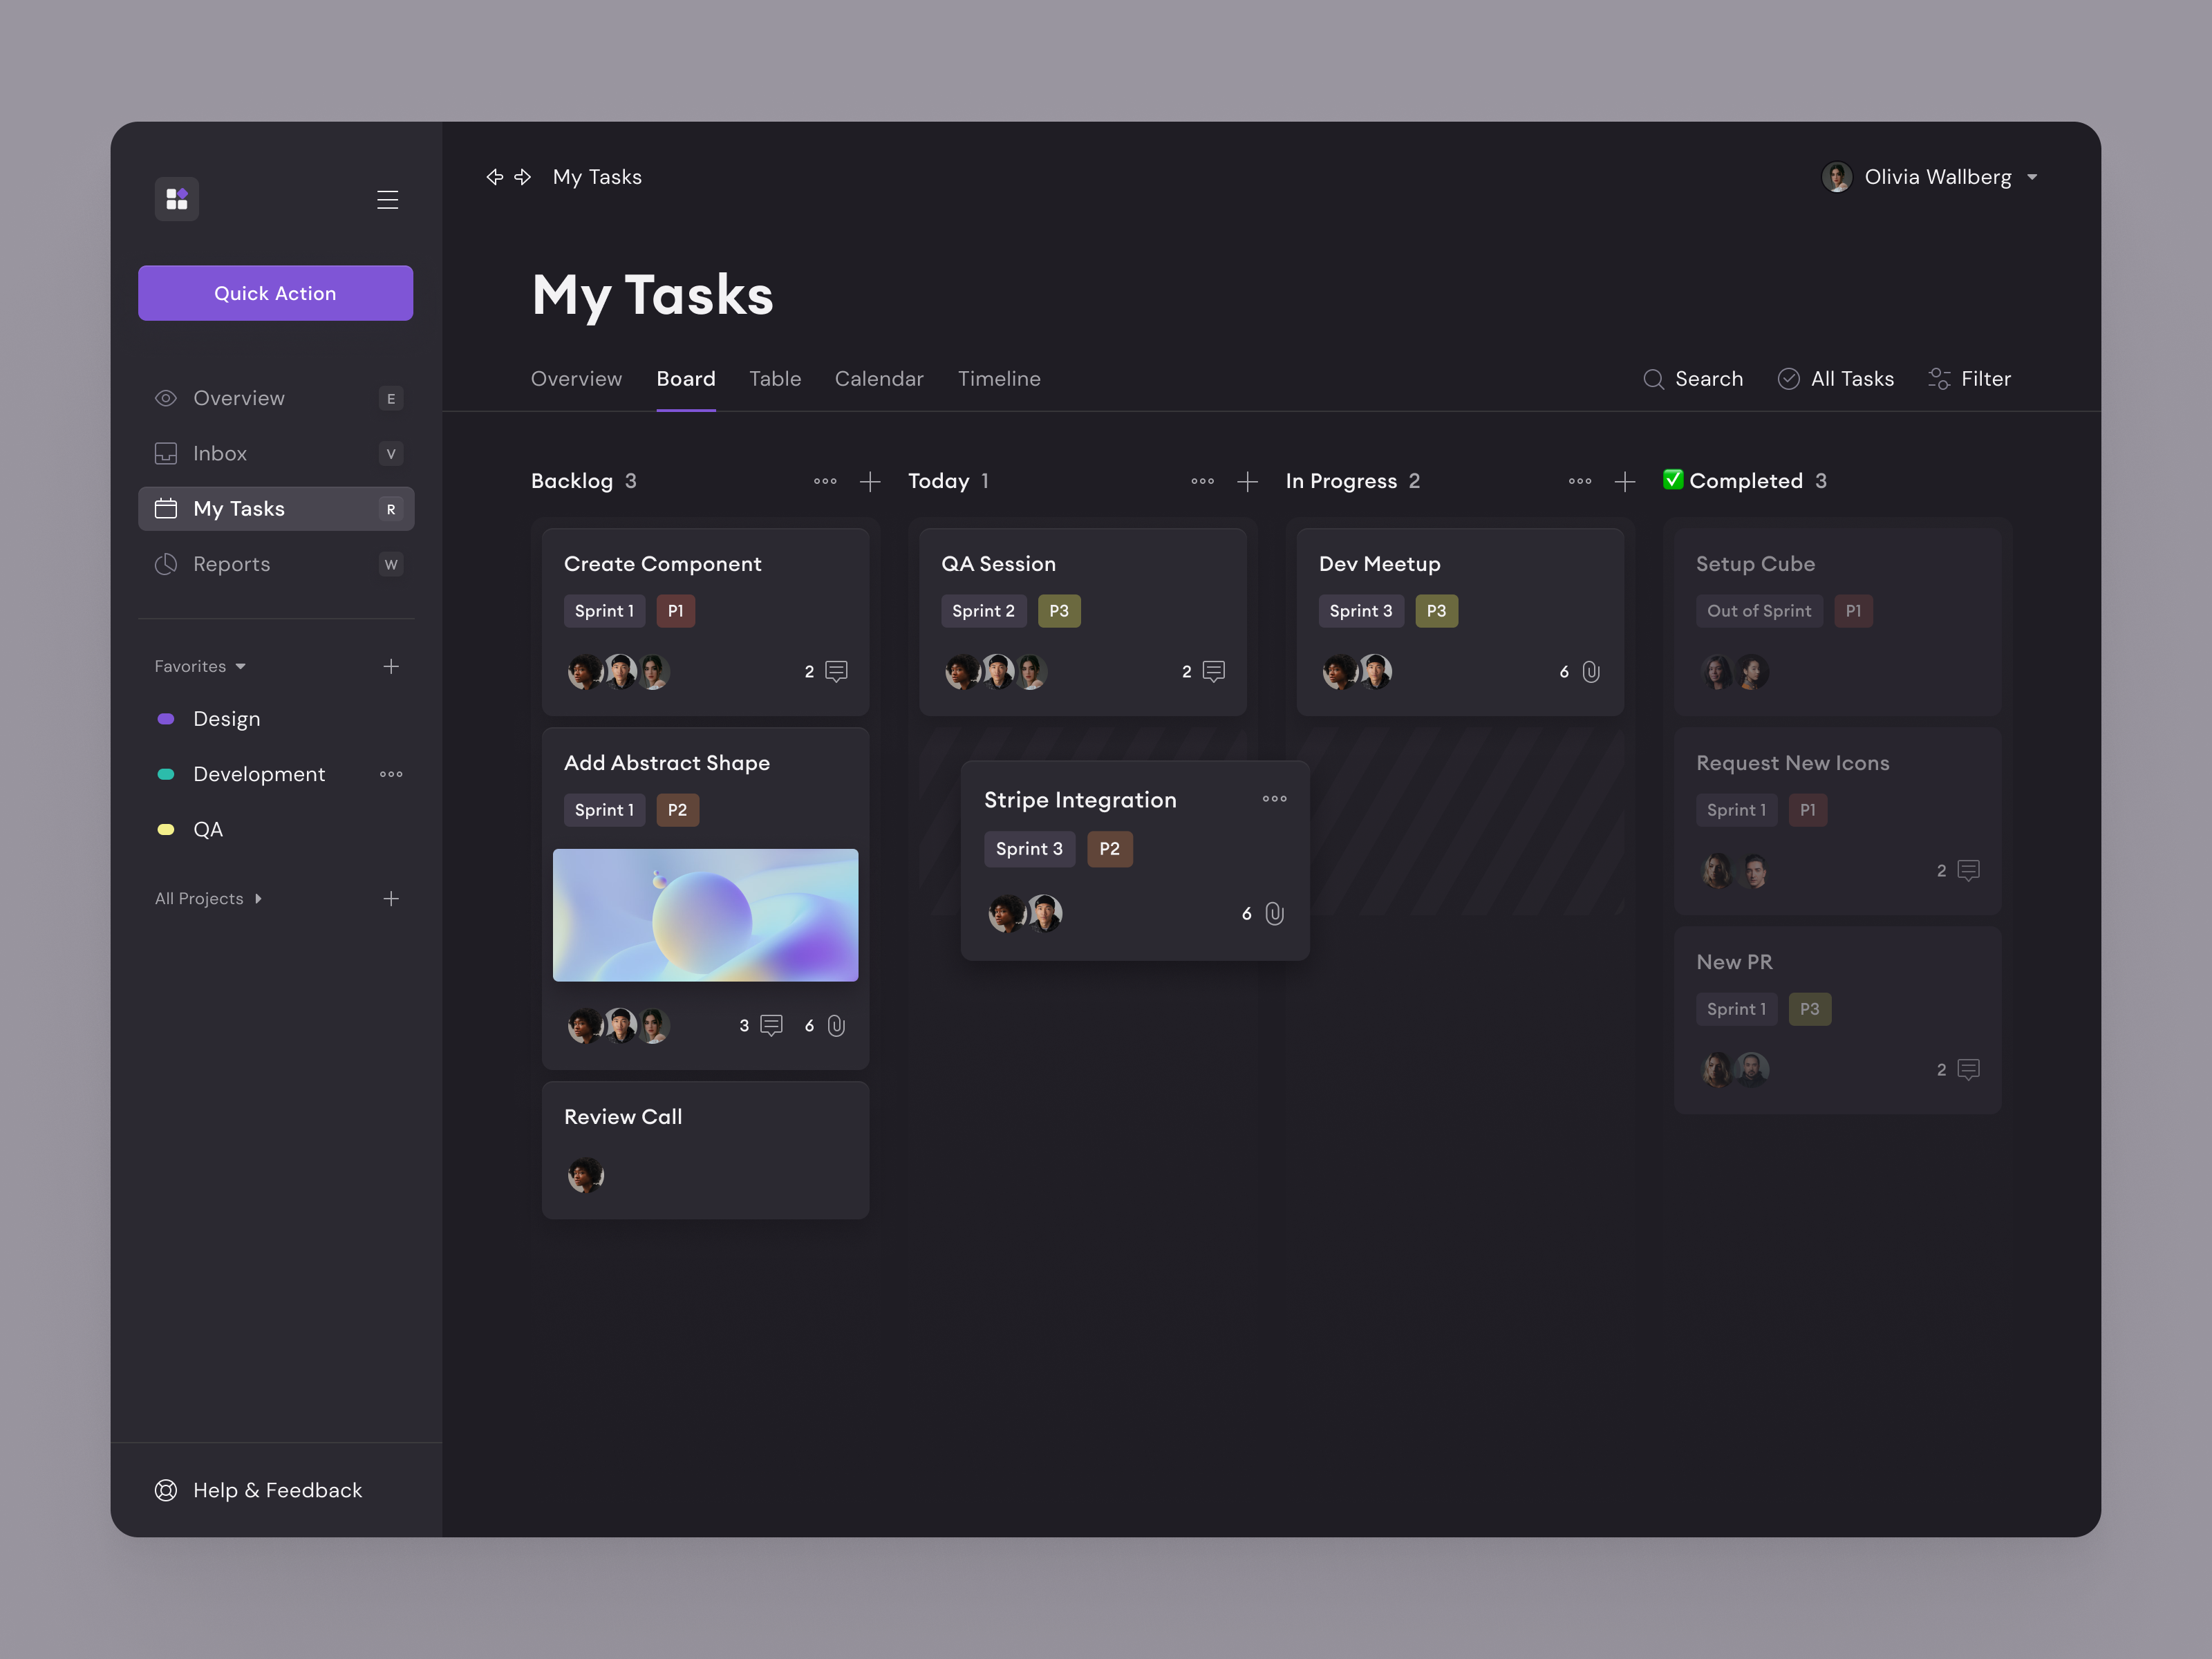
Task: Switch to the Table view tab
Action: (776, 379)
